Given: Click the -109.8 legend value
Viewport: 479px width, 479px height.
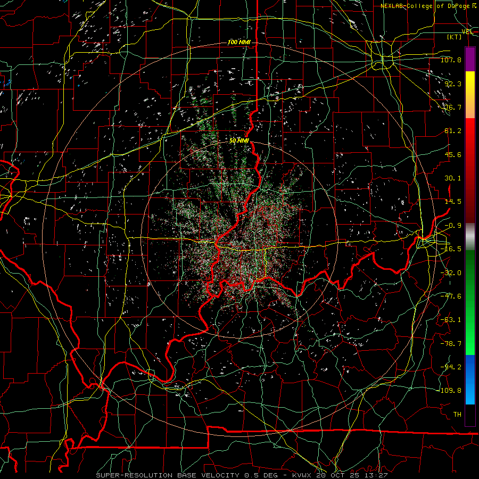Looking at the screenshot, I should coord(450,391).
